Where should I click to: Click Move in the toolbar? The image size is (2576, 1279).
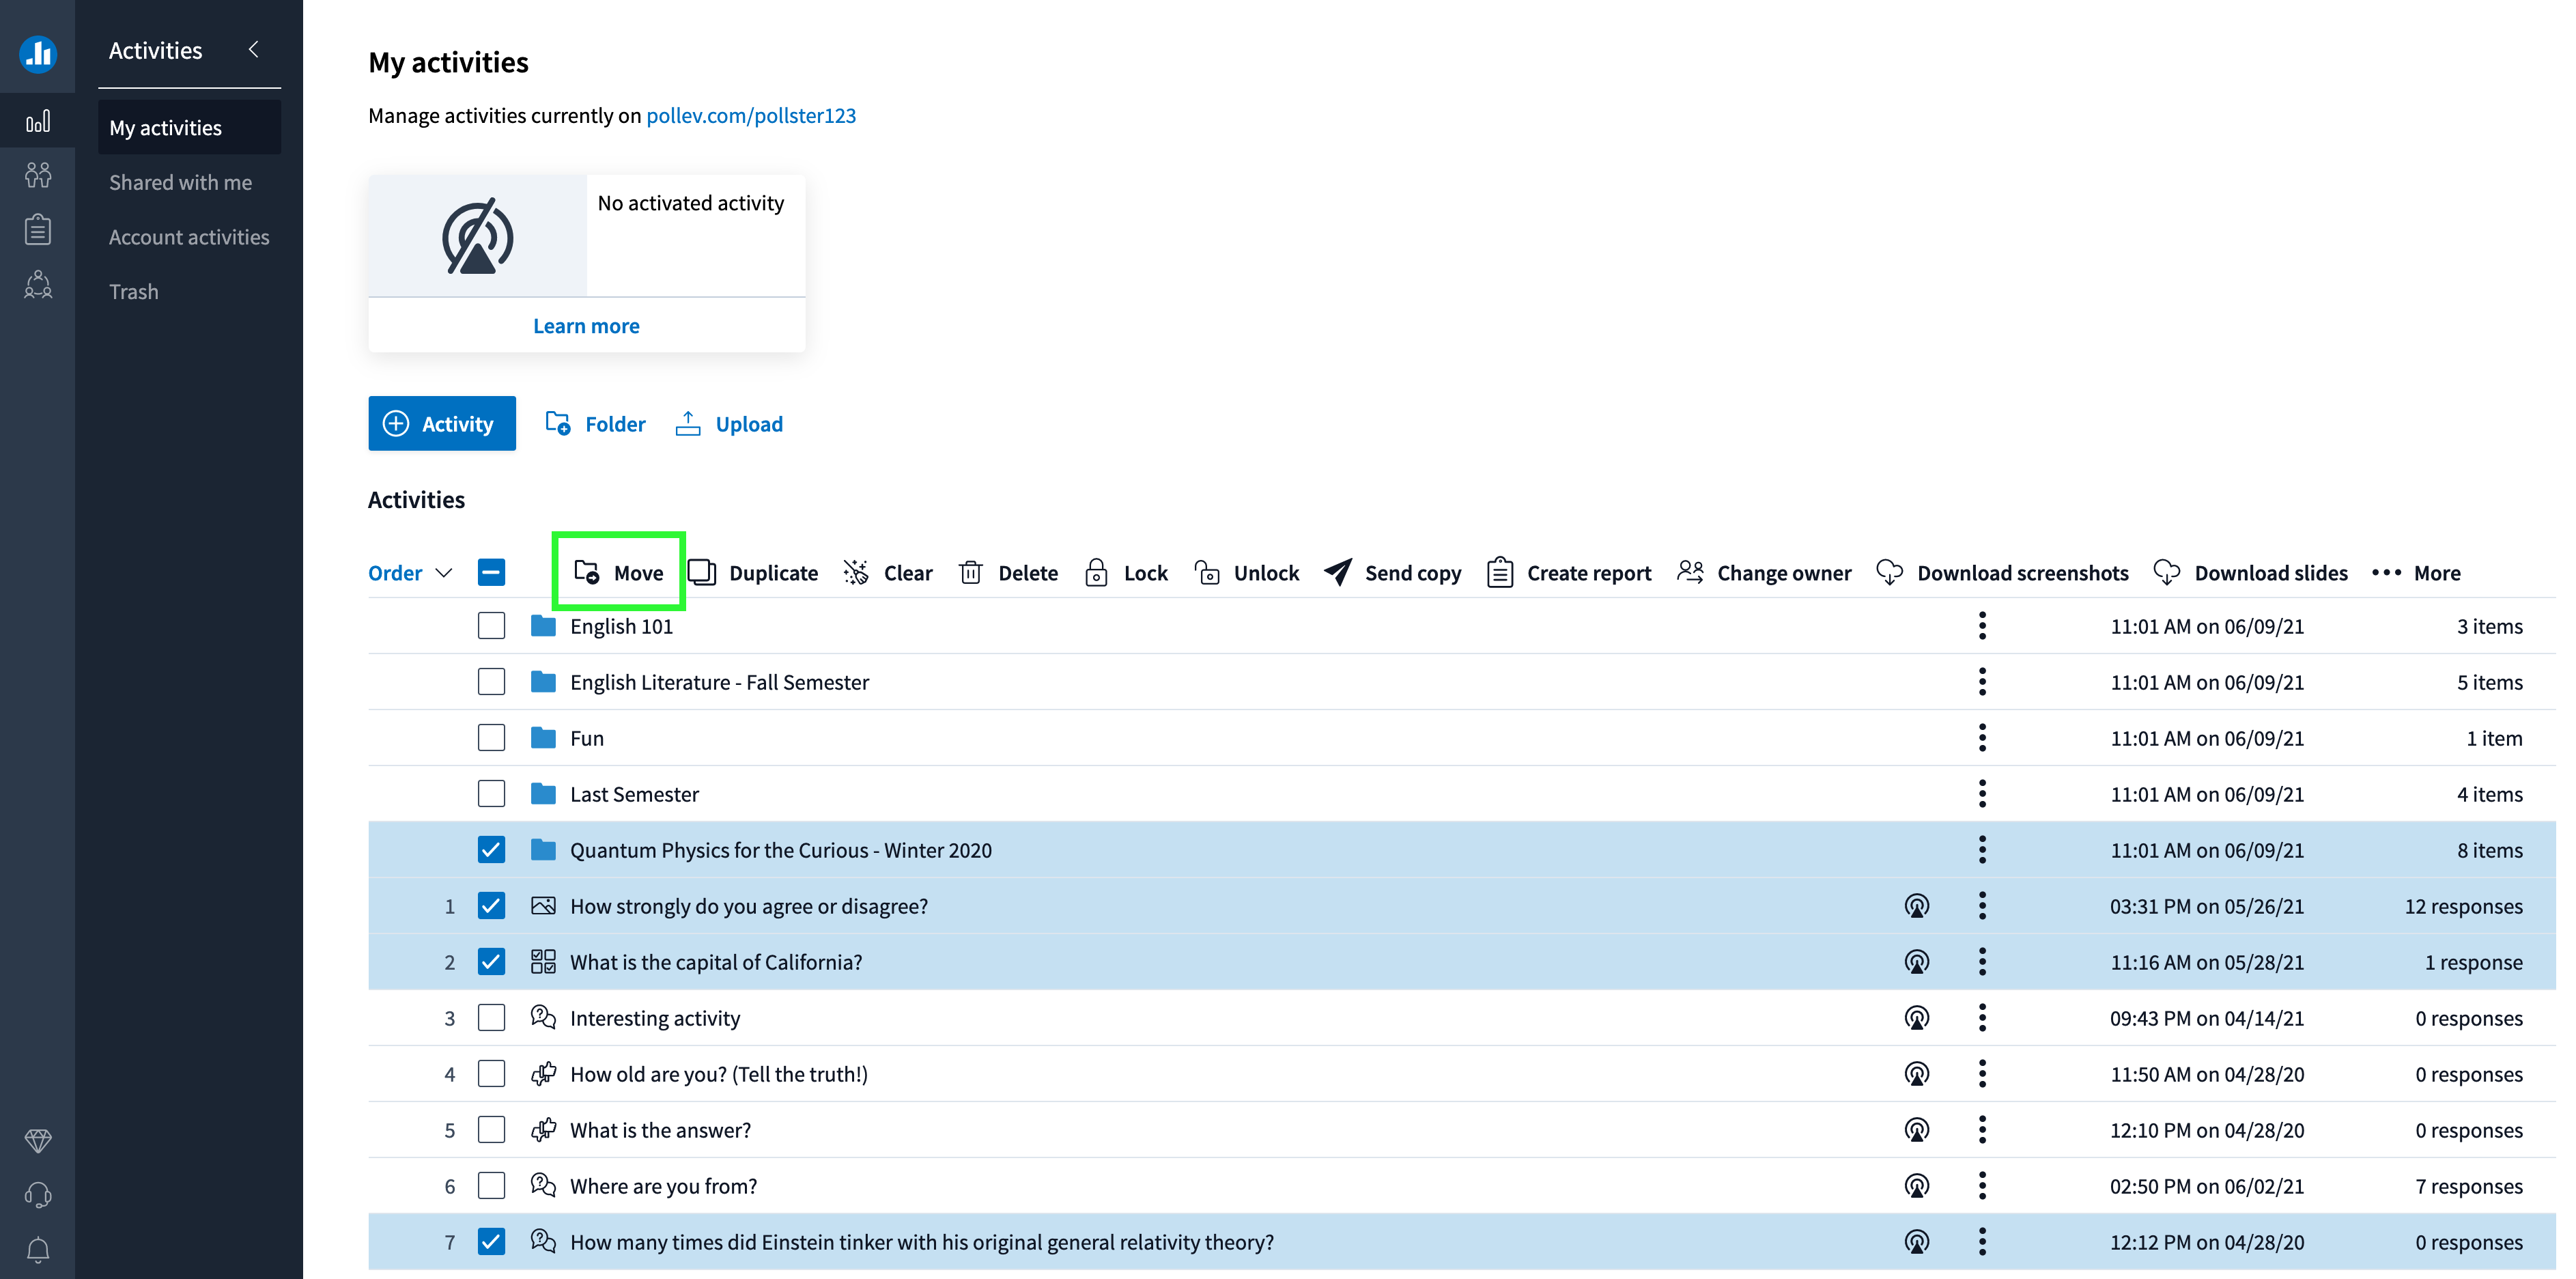[x=619, y=573]
